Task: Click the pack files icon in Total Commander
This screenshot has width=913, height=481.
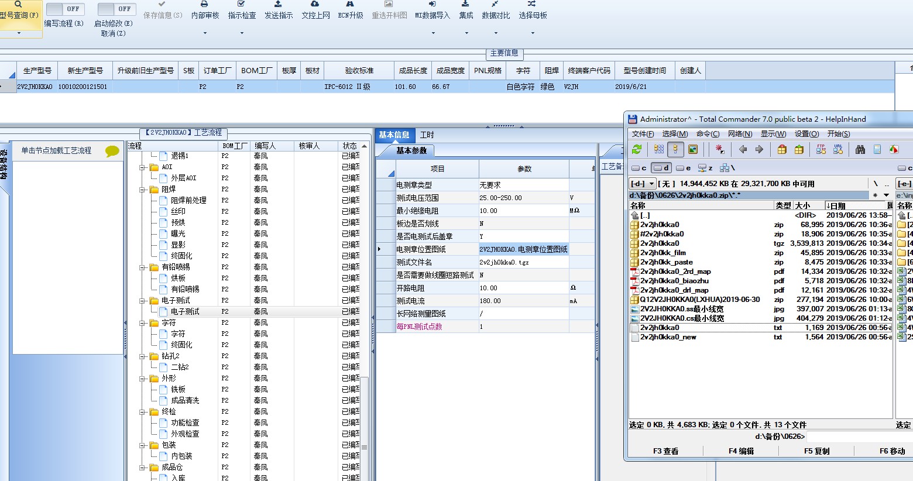Action: 782,149
